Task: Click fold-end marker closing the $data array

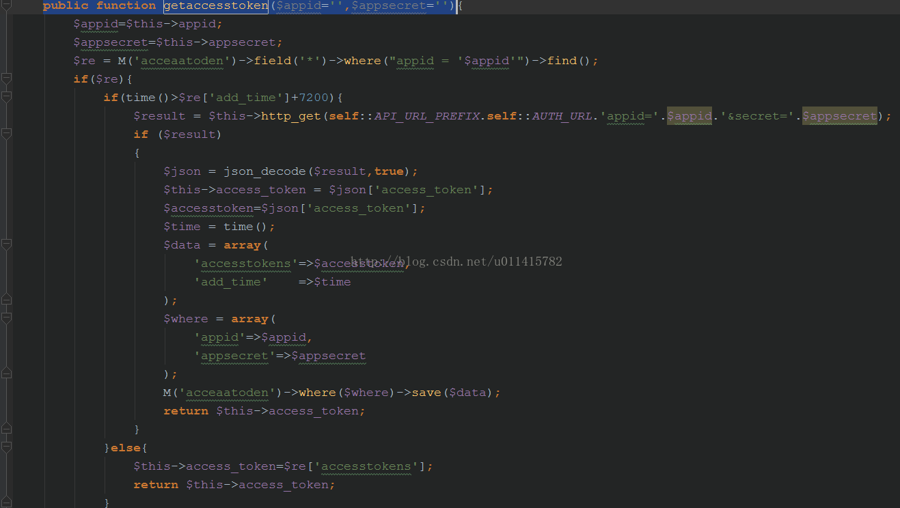Action: pyautogui.click(x=6, y=299)
